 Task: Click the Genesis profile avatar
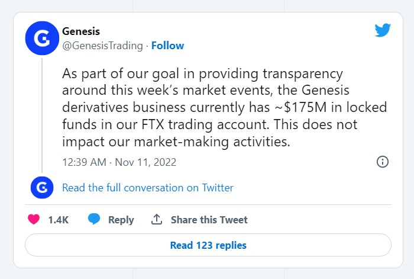point(41,40)
